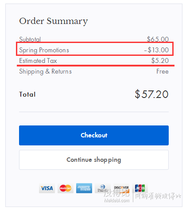Viewport: 186px width, 211px height.
Task: Click the $65.00 subtotal amount
Action: pyautogui.click(x=158, y=39)
